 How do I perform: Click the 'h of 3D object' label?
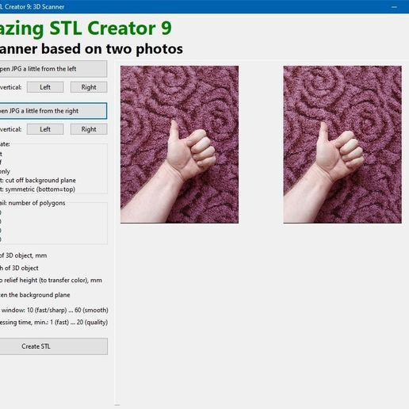click(19, 268)
